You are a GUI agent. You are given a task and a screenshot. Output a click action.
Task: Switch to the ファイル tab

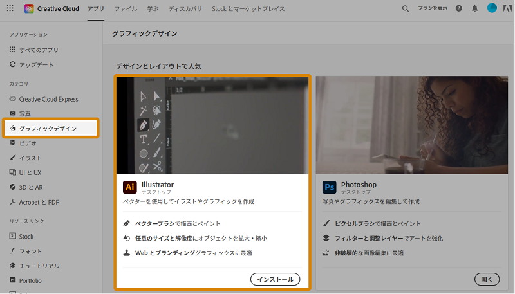[126, 9]
